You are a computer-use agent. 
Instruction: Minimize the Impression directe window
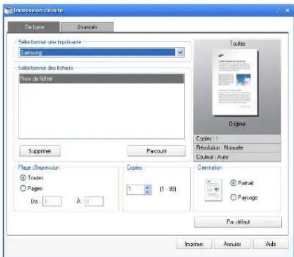(278, 11)
